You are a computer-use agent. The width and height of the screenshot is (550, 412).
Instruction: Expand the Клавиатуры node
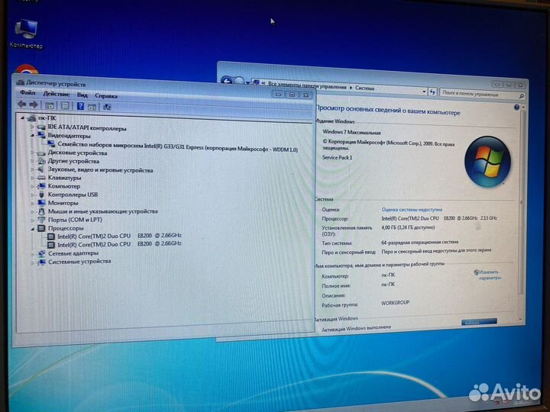tap(32, 178)
